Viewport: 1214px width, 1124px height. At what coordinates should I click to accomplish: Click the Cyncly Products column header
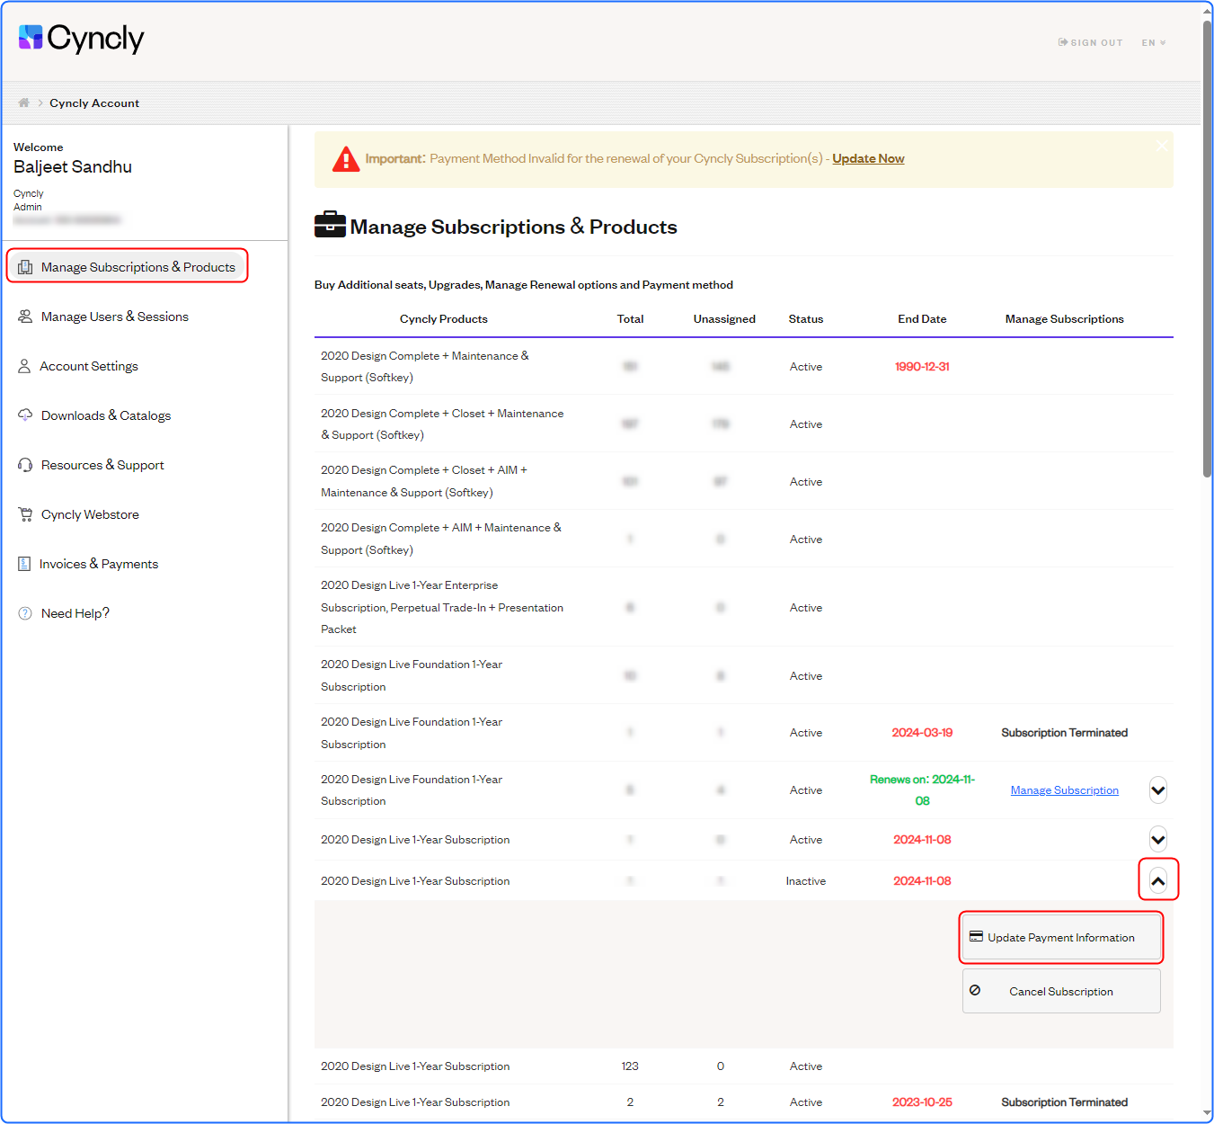444,319
